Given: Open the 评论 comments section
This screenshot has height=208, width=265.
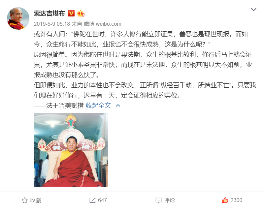Looking at the screenshot, I should tap(165, 200).
